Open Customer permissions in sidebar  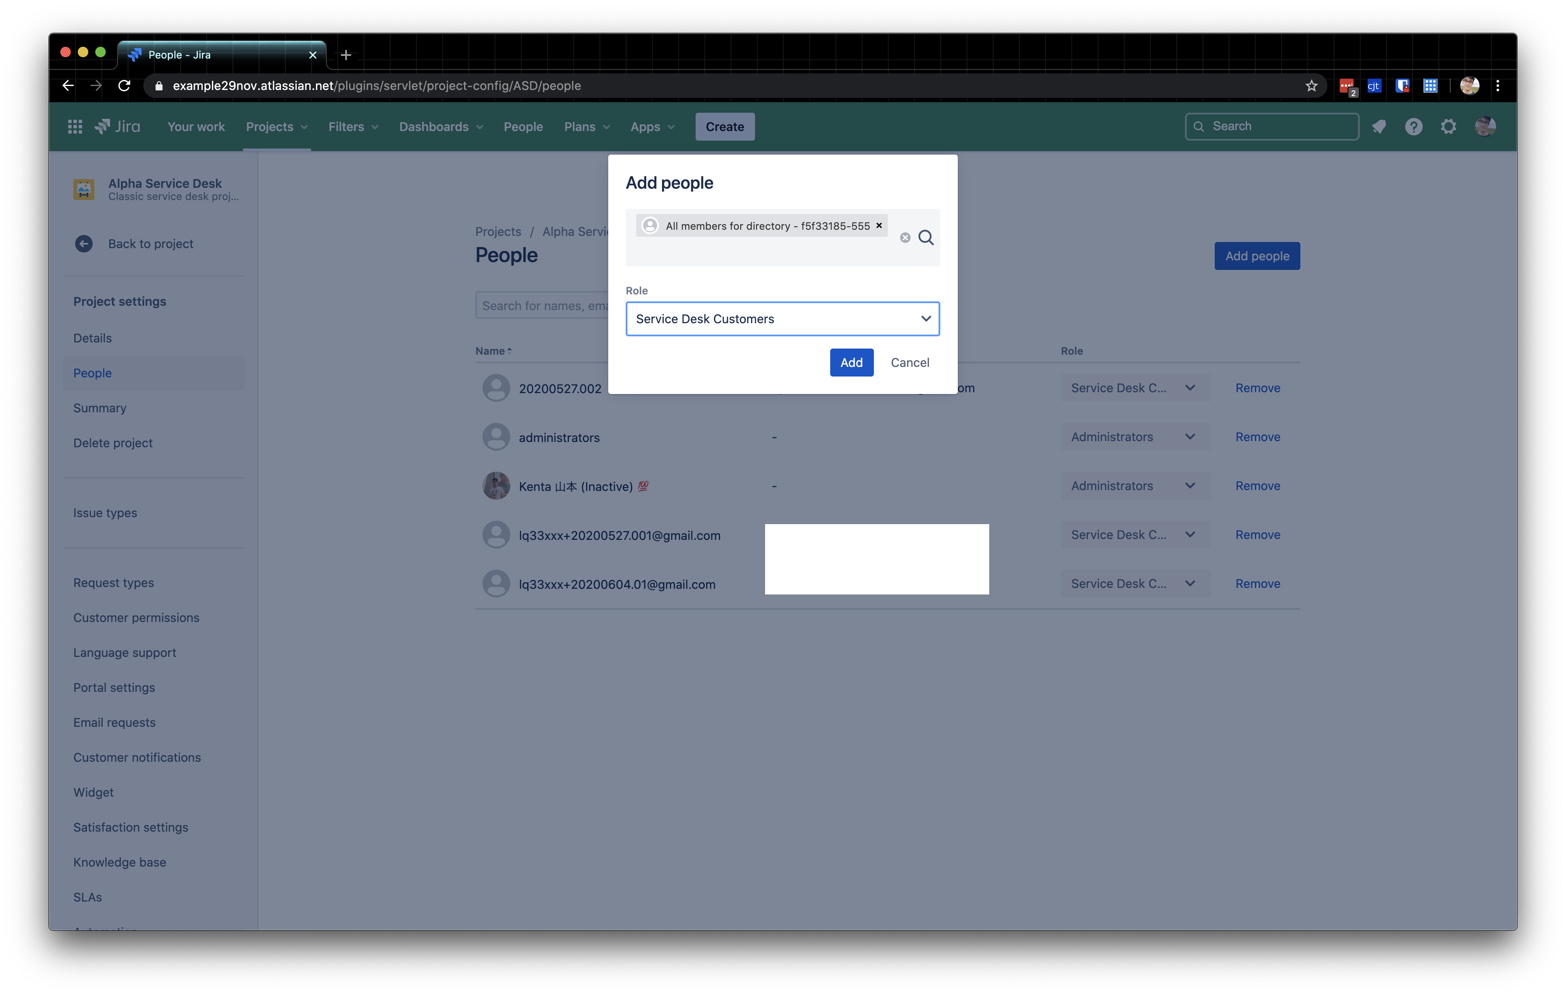click(x=136, y=618)
